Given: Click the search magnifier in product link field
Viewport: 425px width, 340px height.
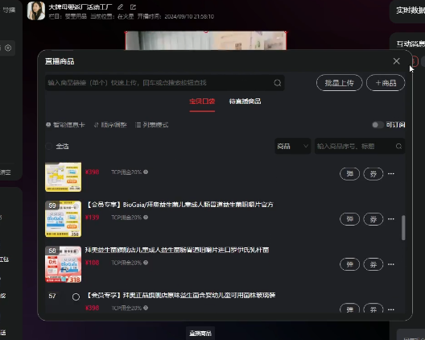Looking at the screenshot, I should coord(277,83).
